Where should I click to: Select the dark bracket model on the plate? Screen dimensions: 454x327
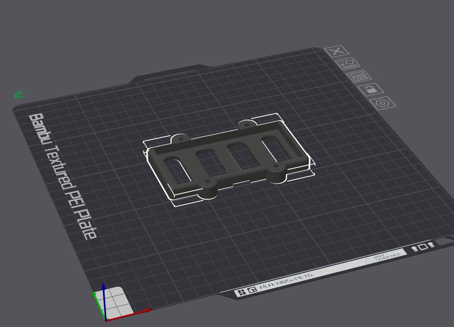point(229,160)
